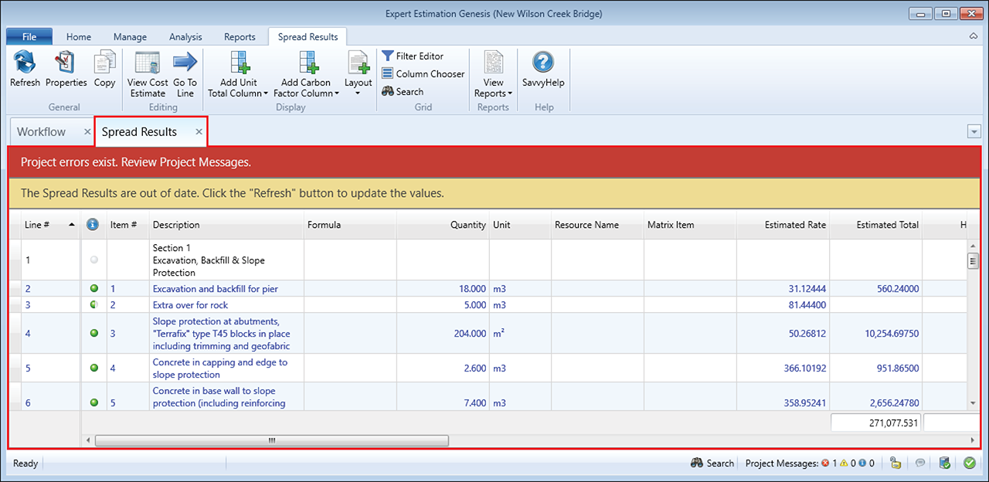This screenshot has height=482, width=989.
Task: Click the horizontal scrollbar thumb in grid
Action: [271, 440]
